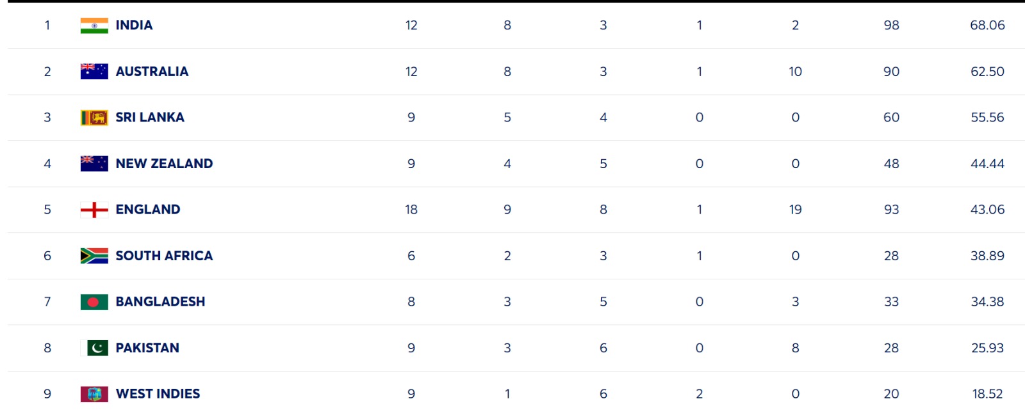Click the Australia flag icon

tap(94, 72)
